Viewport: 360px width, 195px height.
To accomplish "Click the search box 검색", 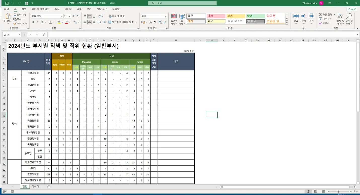I will click(182, 3).
